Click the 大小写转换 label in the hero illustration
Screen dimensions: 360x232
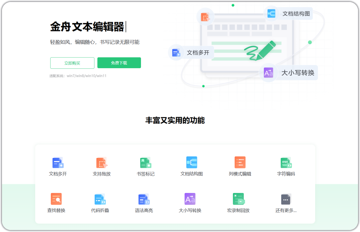(298, 73)
